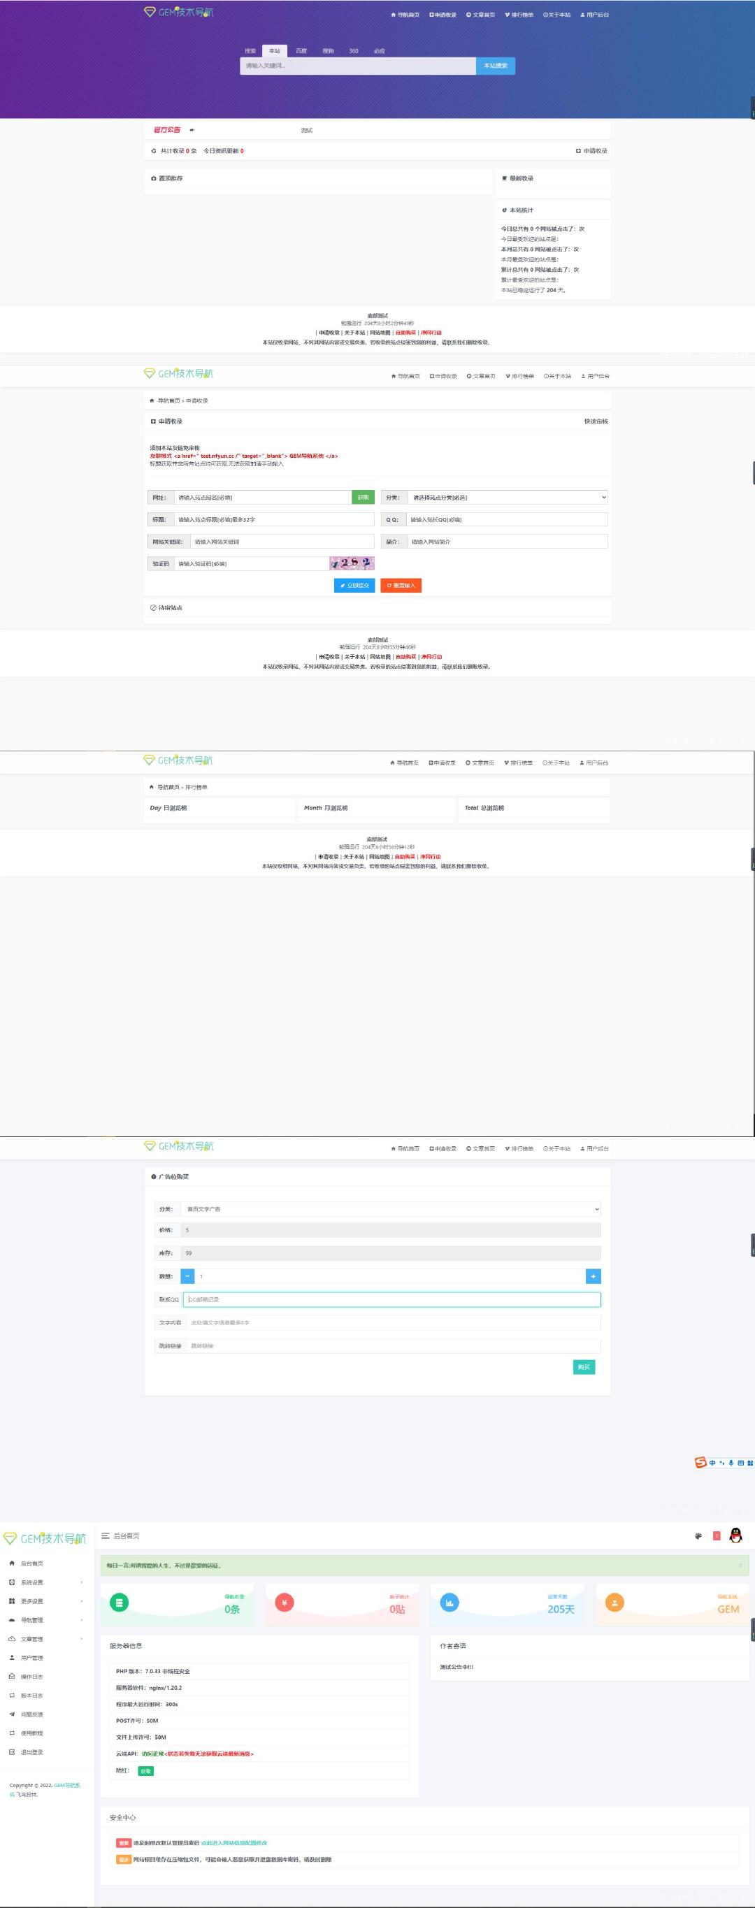The width and height of the screenshot is (755, 1908).
Task: Dismiss the green daily quote banner
Action: point(740,1565)
